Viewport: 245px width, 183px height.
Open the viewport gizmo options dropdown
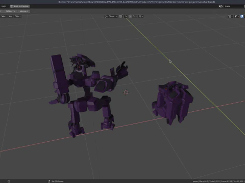[x=237, y=16]
